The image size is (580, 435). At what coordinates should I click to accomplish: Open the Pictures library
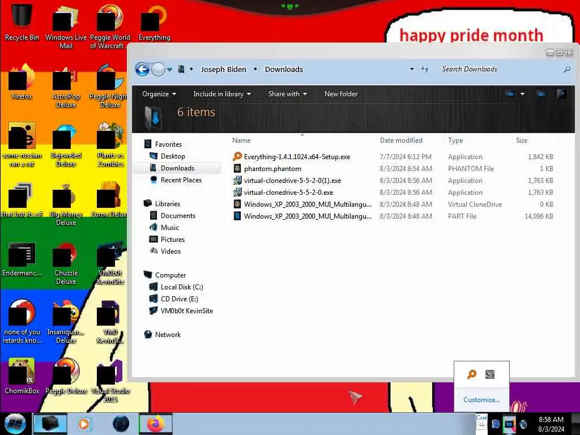[x=172, y=239]
